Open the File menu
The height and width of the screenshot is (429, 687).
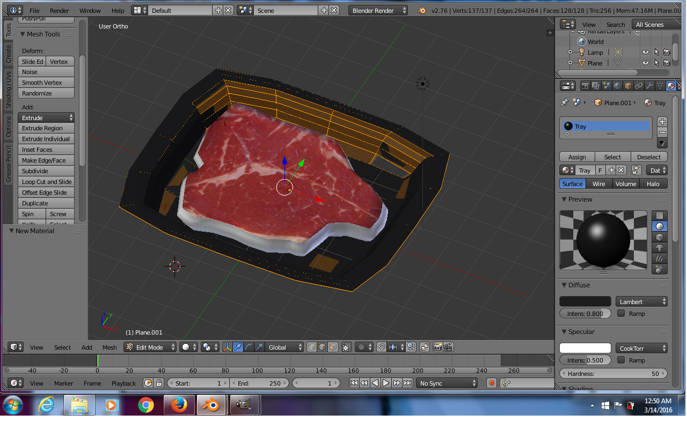(34, 11)
